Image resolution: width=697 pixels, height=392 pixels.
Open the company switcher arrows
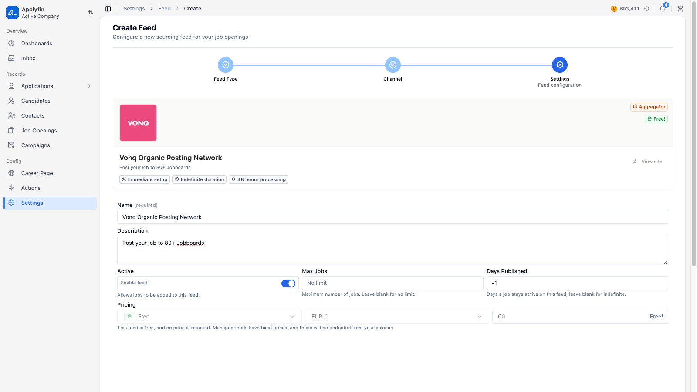click(x=91, y=13)
